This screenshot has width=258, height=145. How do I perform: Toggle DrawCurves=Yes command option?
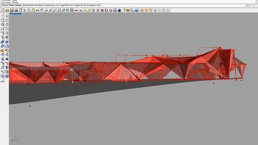pyautogui.click(x=52, y=5)
